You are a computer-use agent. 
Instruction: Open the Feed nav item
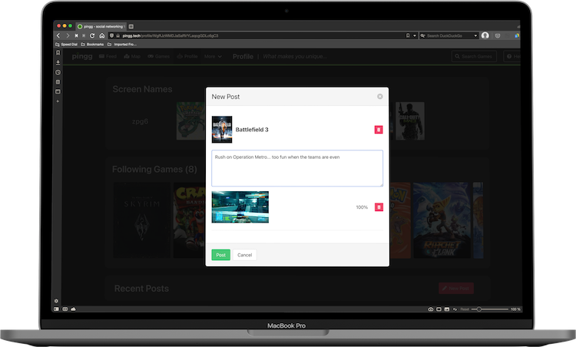pos(108,56)
